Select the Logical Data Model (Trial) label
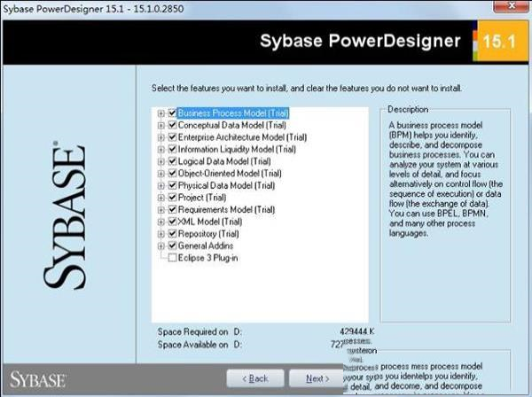Image resolution: width=532 pixels, height=397 pixels. click(x=224, y=161)
